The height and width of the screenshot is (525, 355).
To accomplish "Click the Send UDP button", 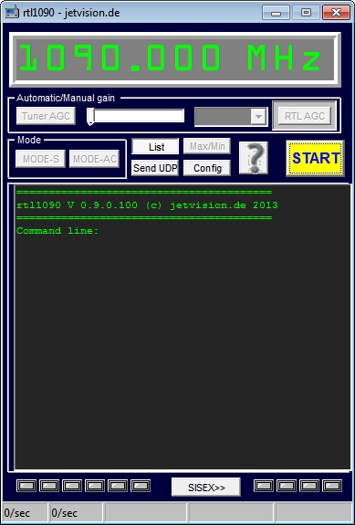I will pos(155,168).
